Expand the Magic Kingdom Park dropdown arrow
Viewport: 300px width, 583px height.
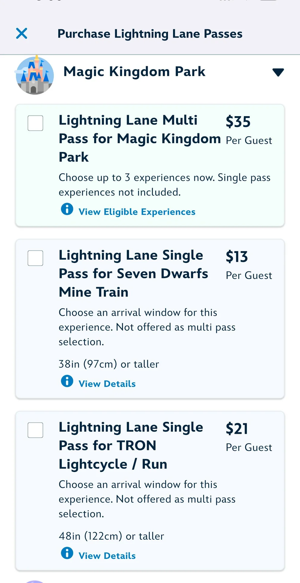click(278, 72)
